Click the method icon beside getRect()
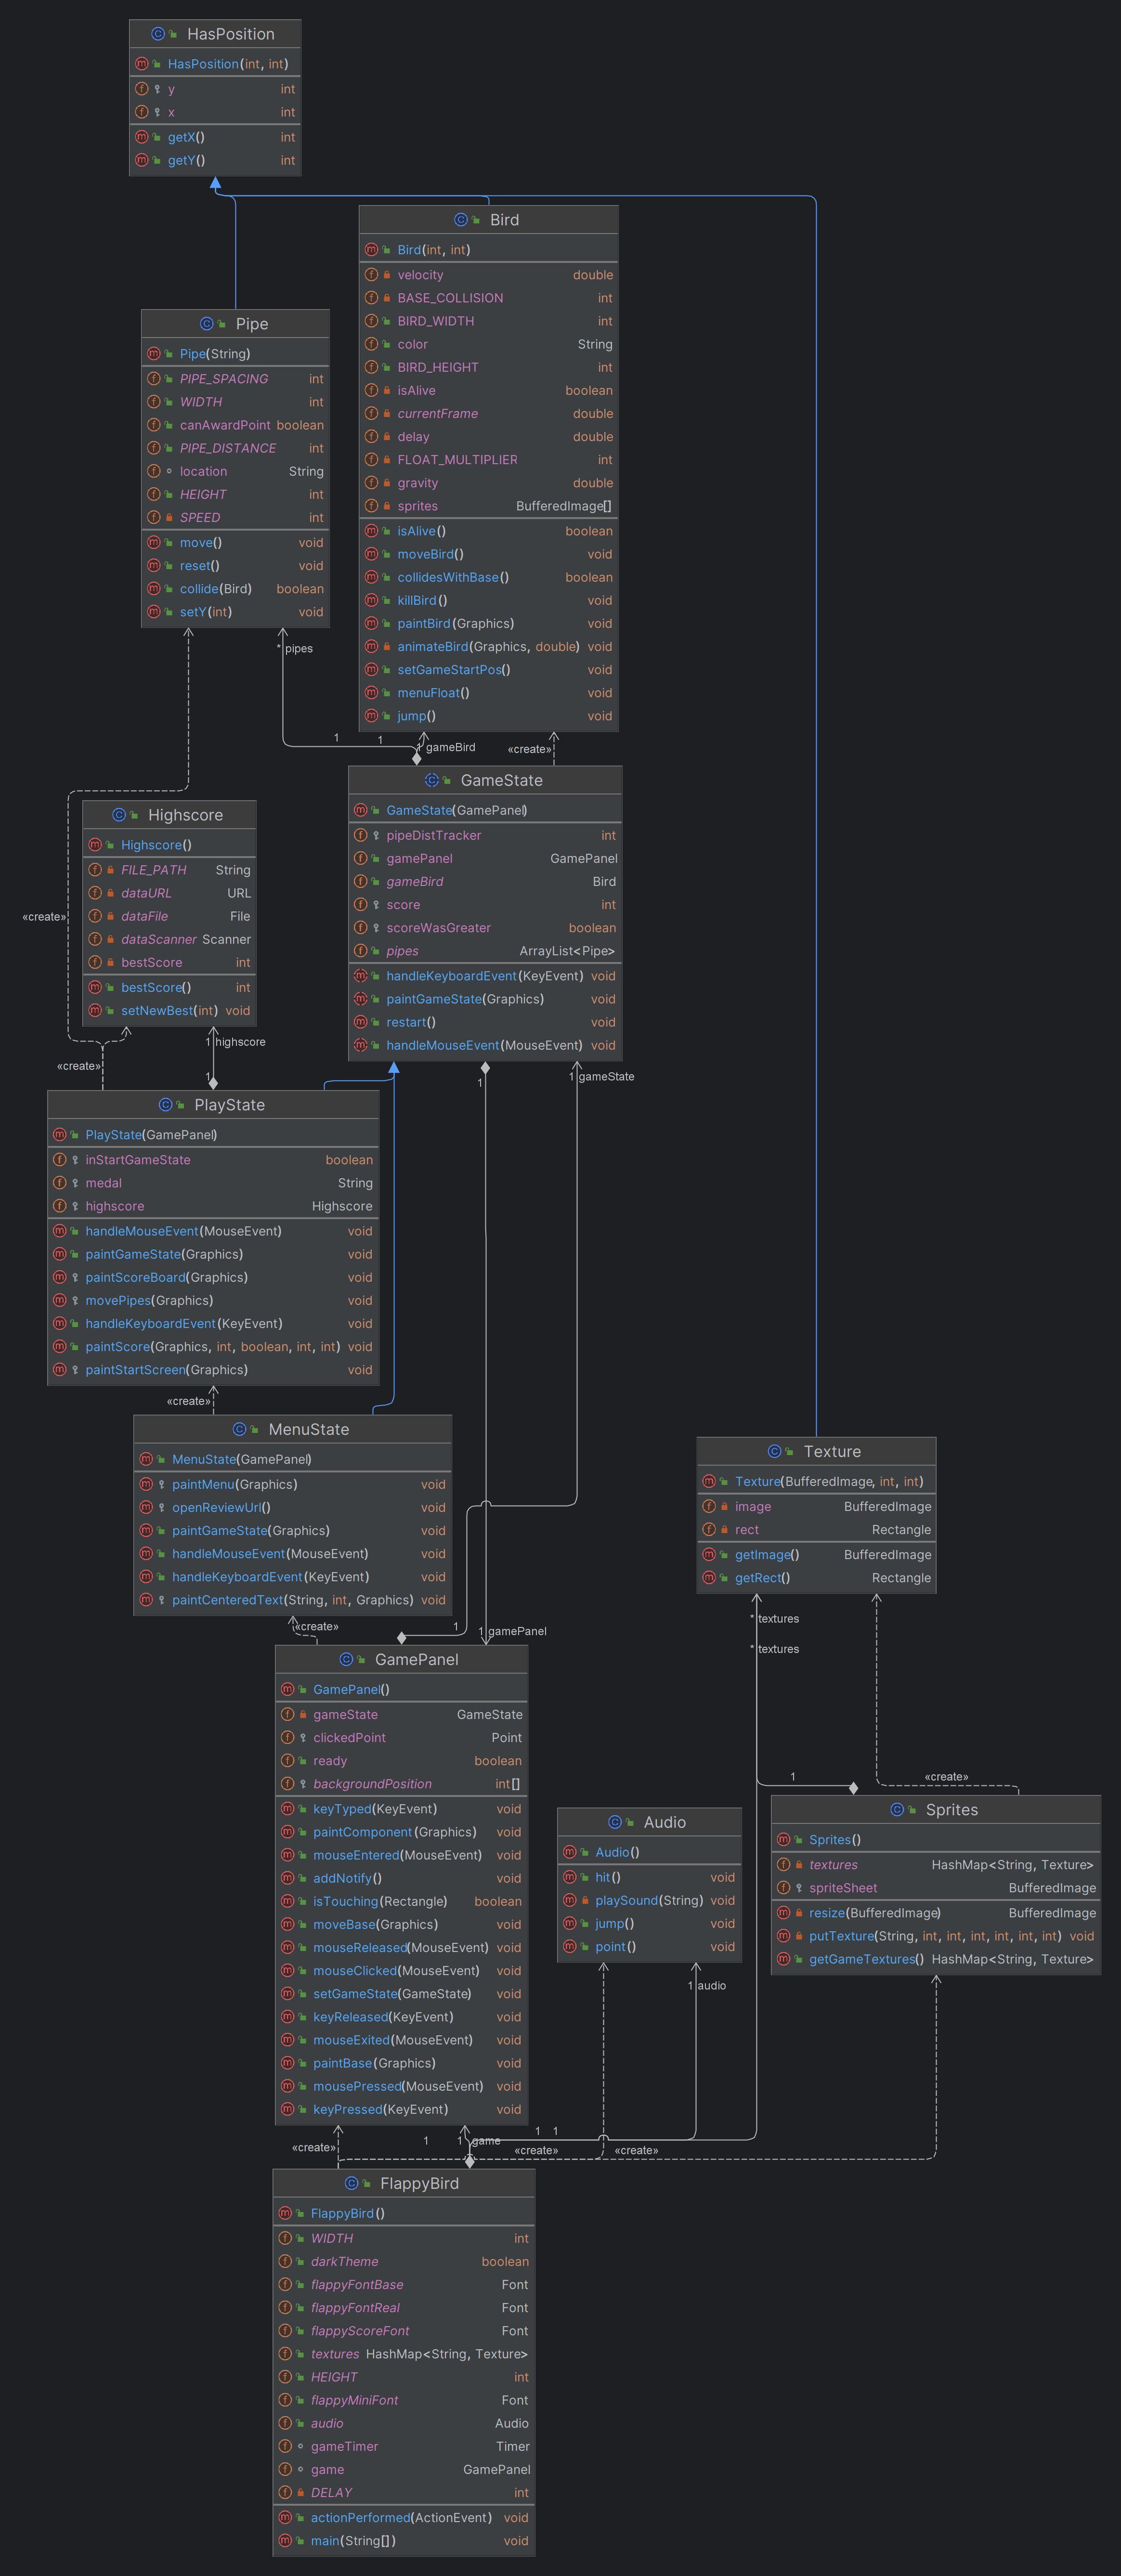This screenshot has width=1121, height=2576. [709, 1578]
